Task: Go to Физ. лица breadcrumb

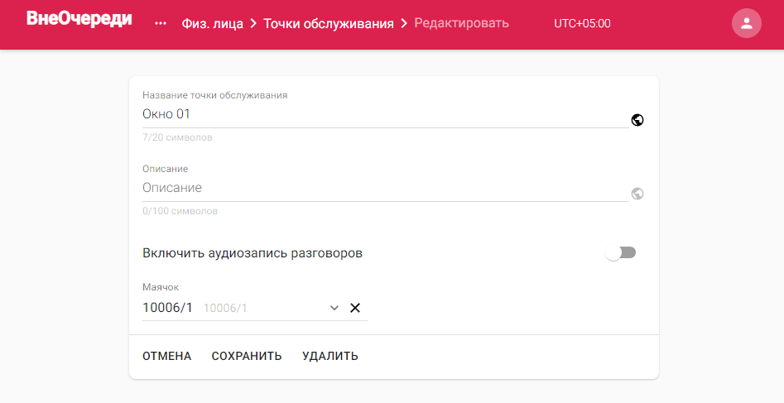Action: click(213, 23)
